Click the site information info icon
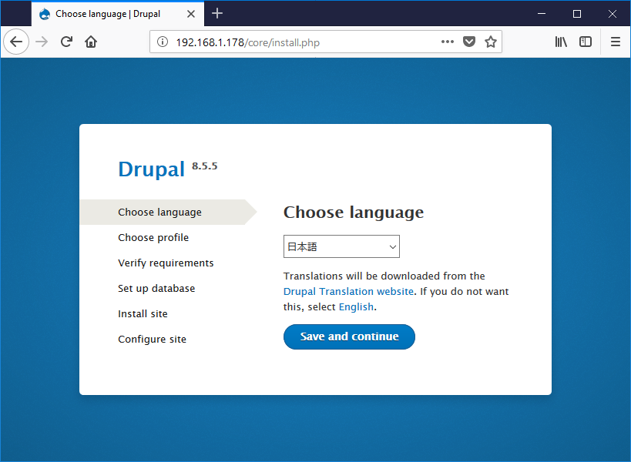Screen dimensions: 631x462 click(160, 42)
